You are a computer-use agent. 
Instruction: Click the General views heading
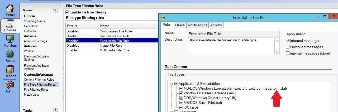pos(30,16)
